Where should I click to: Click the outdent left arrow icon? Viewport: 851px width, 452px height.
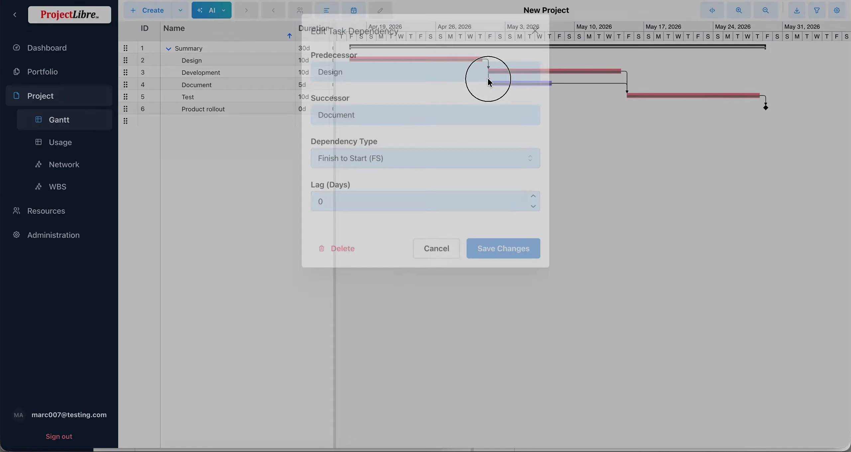click(273, 10)
